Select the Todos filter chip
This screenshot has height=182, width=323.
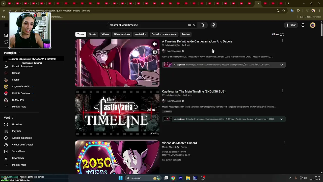(80, 34)
